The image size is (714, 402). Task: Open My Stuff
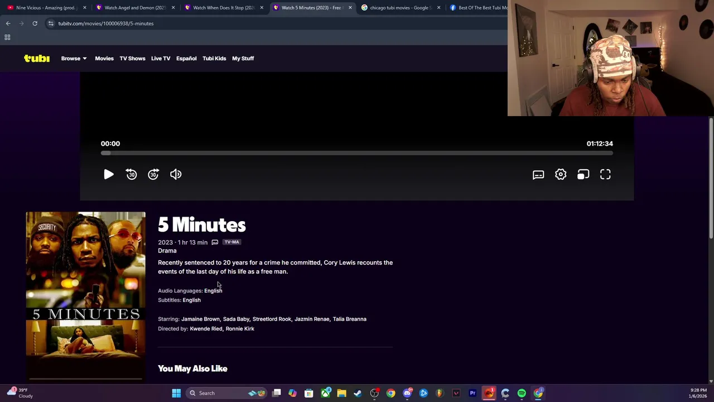[243, 58]
